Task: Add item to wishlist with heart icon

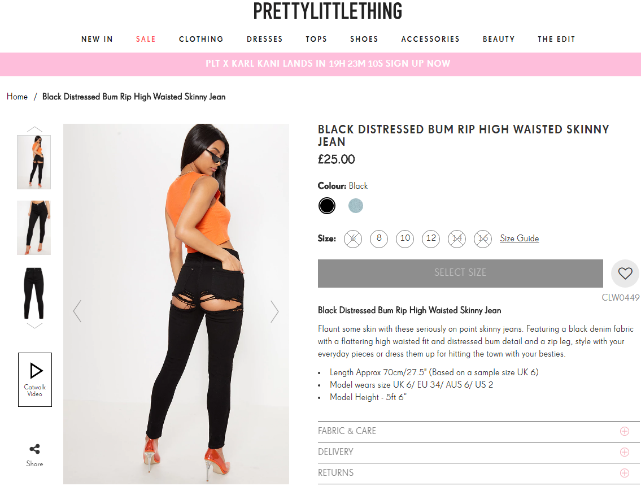Action: 625,274
